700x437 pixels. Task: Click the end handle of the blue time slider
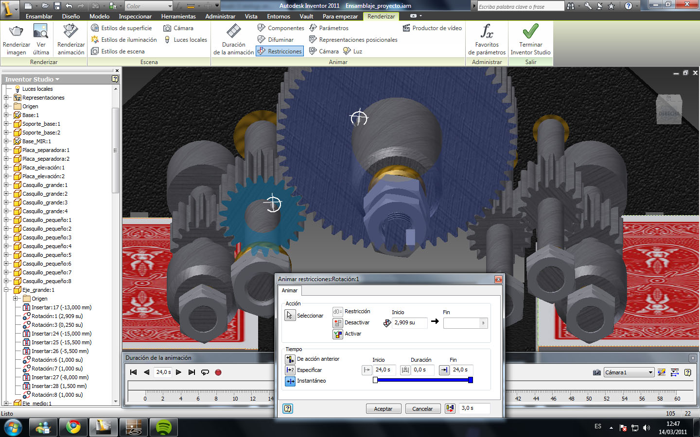pos(471,380)
